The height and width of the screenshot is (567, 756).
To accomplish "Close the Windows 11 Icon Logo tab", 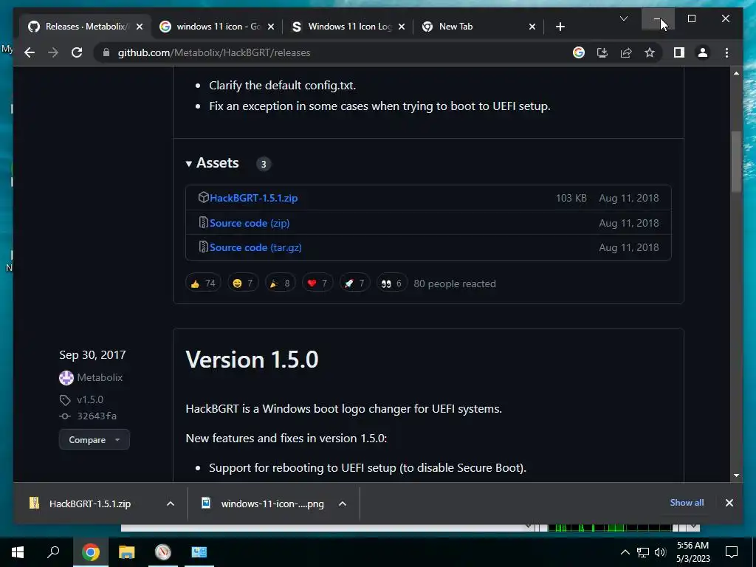I will [x=401, y=27].
